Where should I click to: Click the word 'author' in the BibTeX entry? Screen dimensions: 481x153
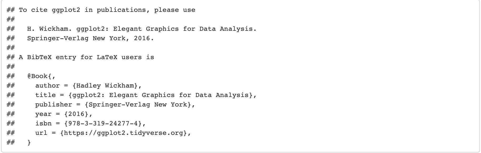[47, 86]
